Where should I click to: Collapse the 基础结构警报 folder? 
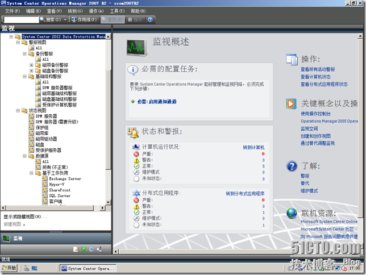(24, 76)
